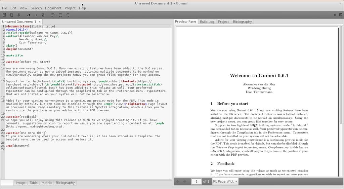
Task: Open the File menu
Action: point(5,8)
